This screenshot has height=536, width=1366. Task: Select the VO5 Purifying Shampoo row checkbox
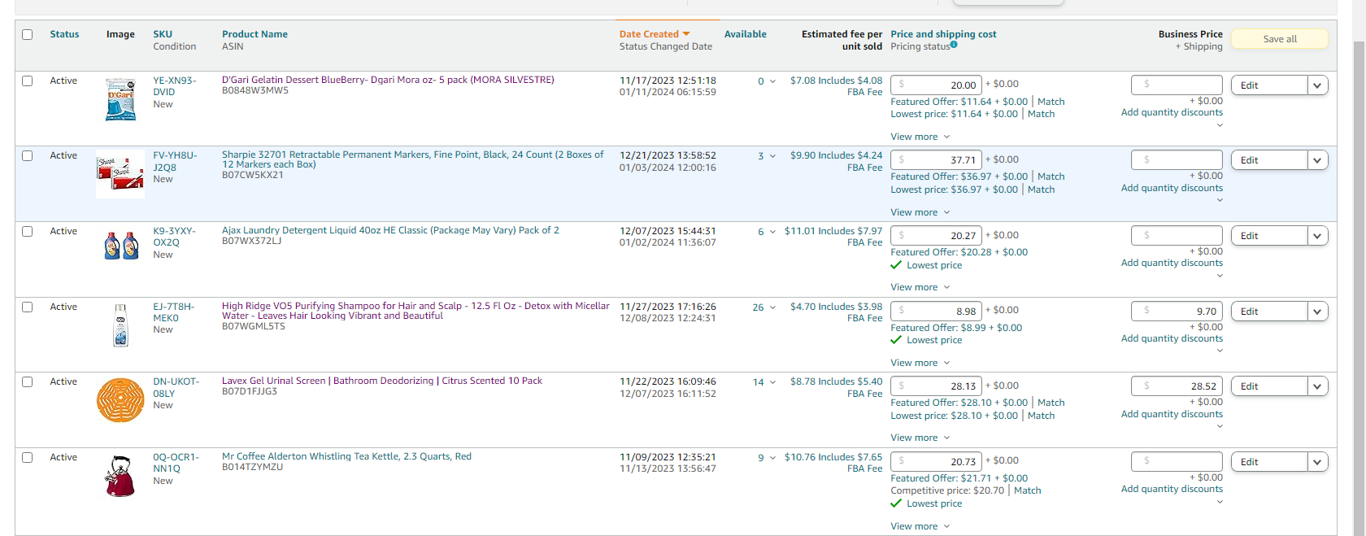click(x=28, y=307)
